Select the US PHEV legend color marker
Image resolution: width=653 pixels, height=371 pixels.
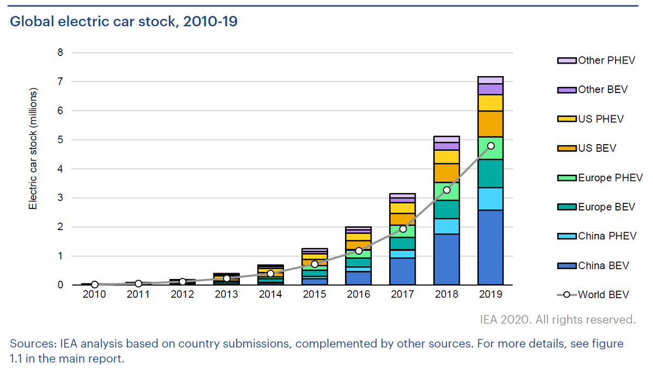pos(568,119)
